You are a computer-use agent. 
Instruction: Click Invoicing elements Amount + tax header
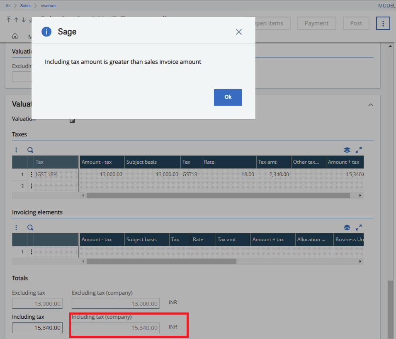pyautogui.click(x=273, y=240)
